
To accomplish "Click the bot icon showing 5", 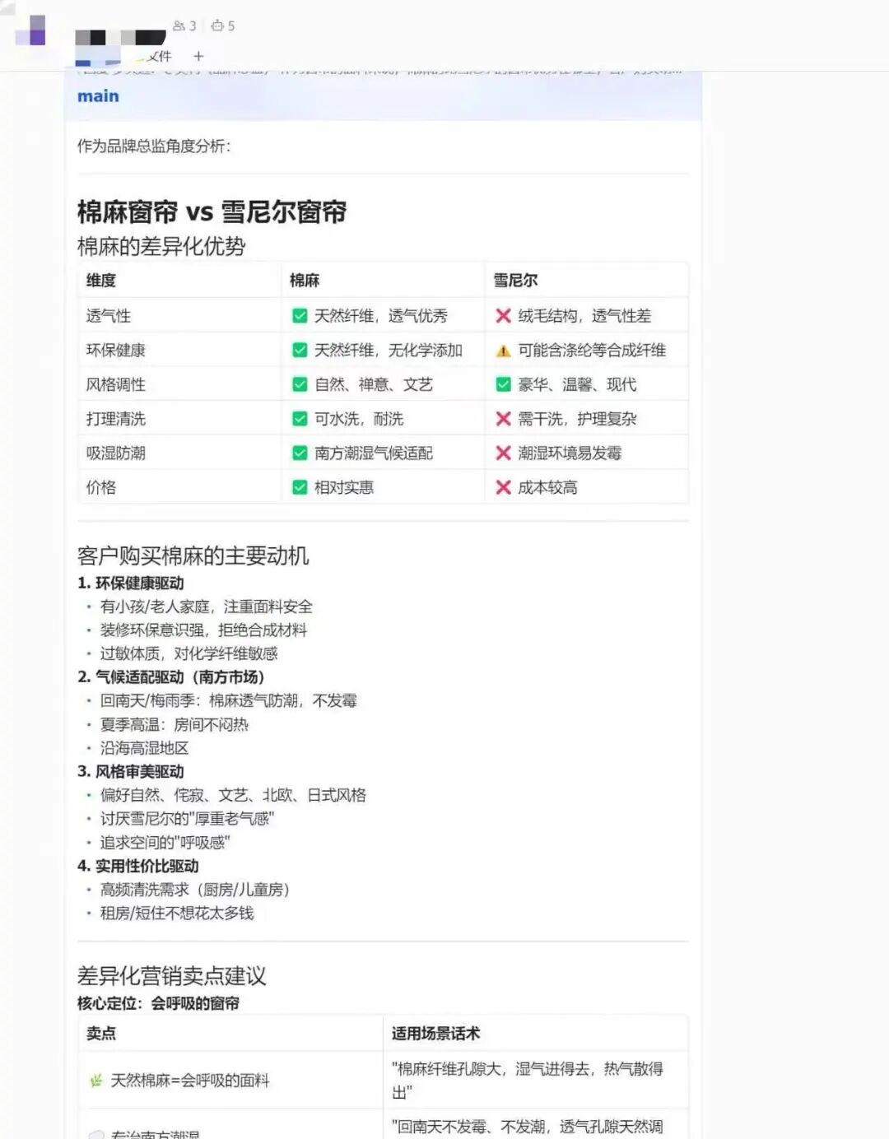I will tap(222, 26).
